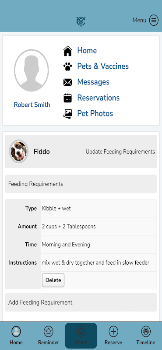Tap the Reminder star icon
This screenshot has height=350, width=162.
pos(49,332)
